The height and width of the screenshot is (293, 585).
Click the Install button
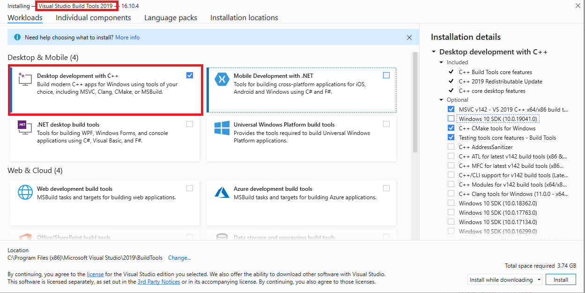click(x=561, y=280)
